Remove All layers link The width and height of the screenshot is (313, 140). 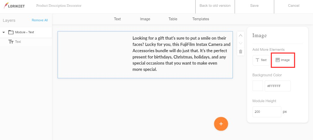tap(40, 20)
